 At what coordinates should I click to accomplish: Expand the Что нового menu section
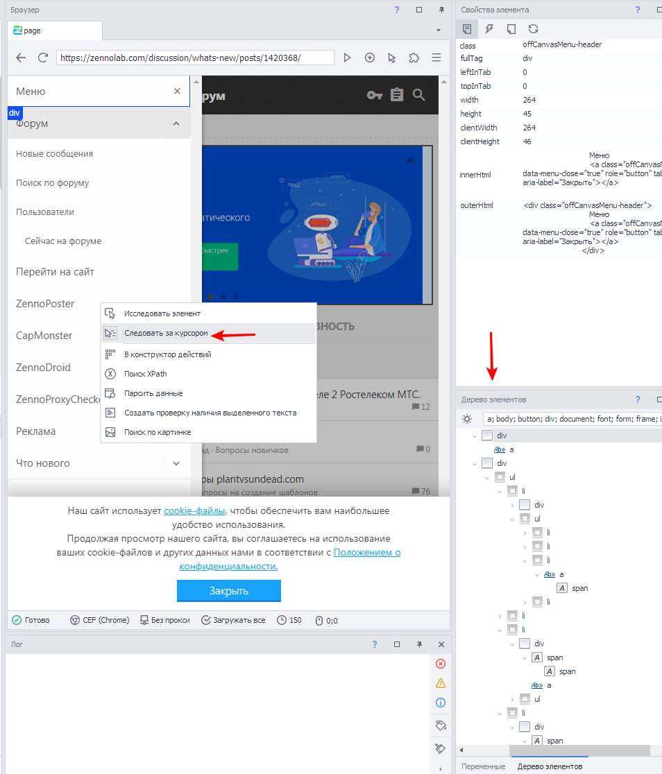click(x=176, y=463)
